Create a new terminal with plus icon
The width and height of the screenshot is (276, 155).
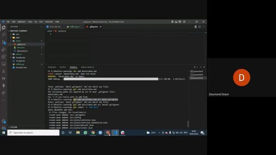click(x=194, y=67)
